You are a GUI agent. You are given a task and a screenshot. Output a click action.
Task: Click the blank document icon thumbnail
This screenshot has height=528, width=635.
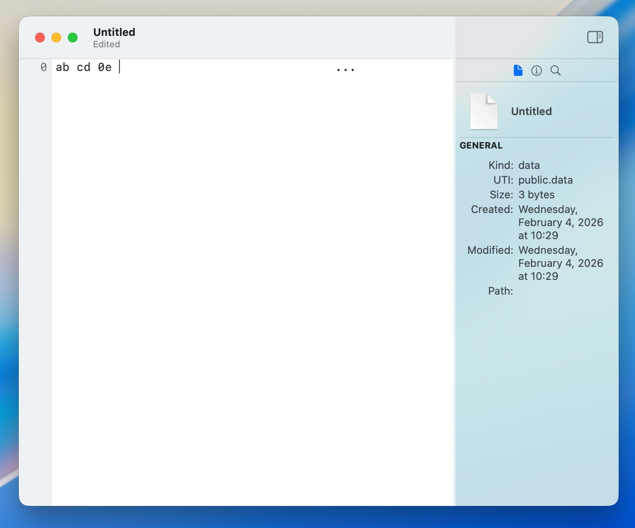click(484, 111)
